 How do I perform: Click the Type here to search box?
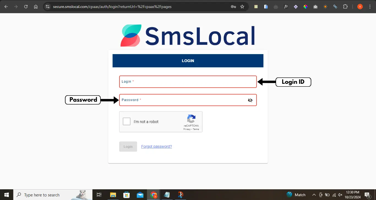click(x=53, y=195)
